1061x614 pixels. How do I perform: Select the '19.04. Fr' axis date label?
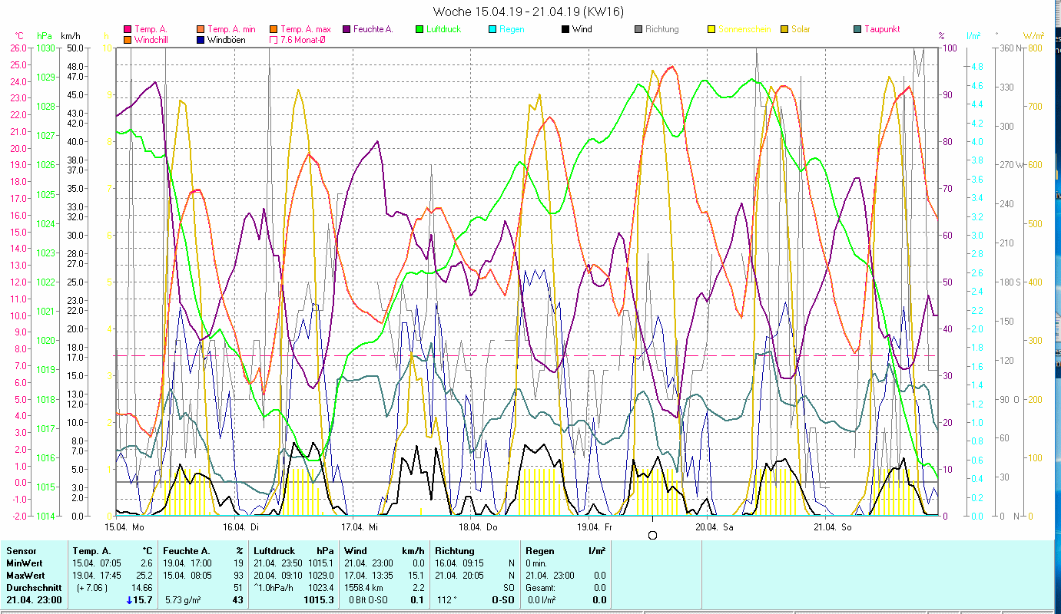[x=595, y=527]
